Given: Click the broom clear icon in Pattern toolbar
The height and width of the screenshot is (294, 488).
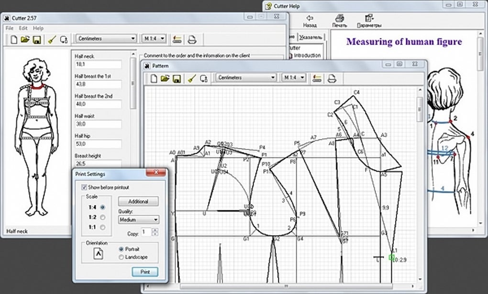Looking at the screenshot, I should tap(192, 78).
